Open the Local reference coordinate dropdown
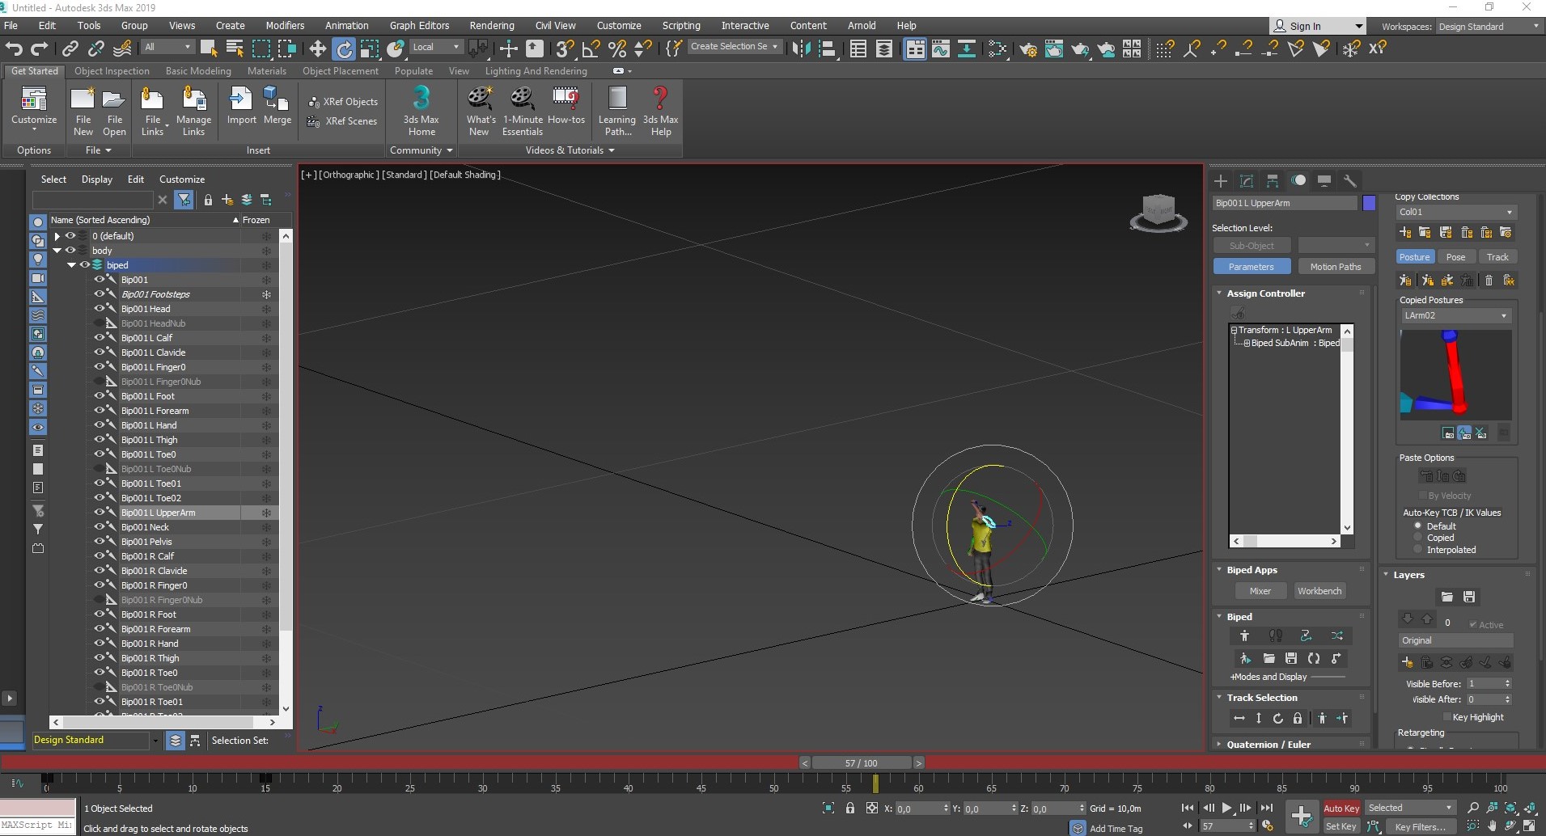The height and width of the screenshot is (836, 1546). (x=437, y=47)
